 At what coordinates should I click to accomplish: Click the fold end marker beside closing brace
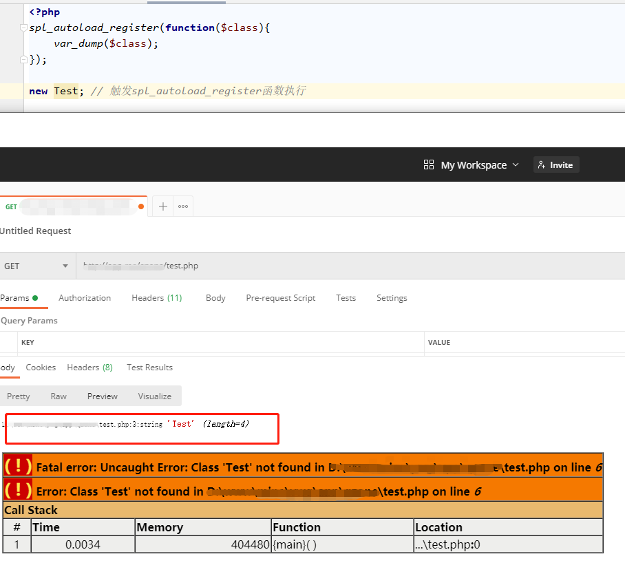point(24,60)
